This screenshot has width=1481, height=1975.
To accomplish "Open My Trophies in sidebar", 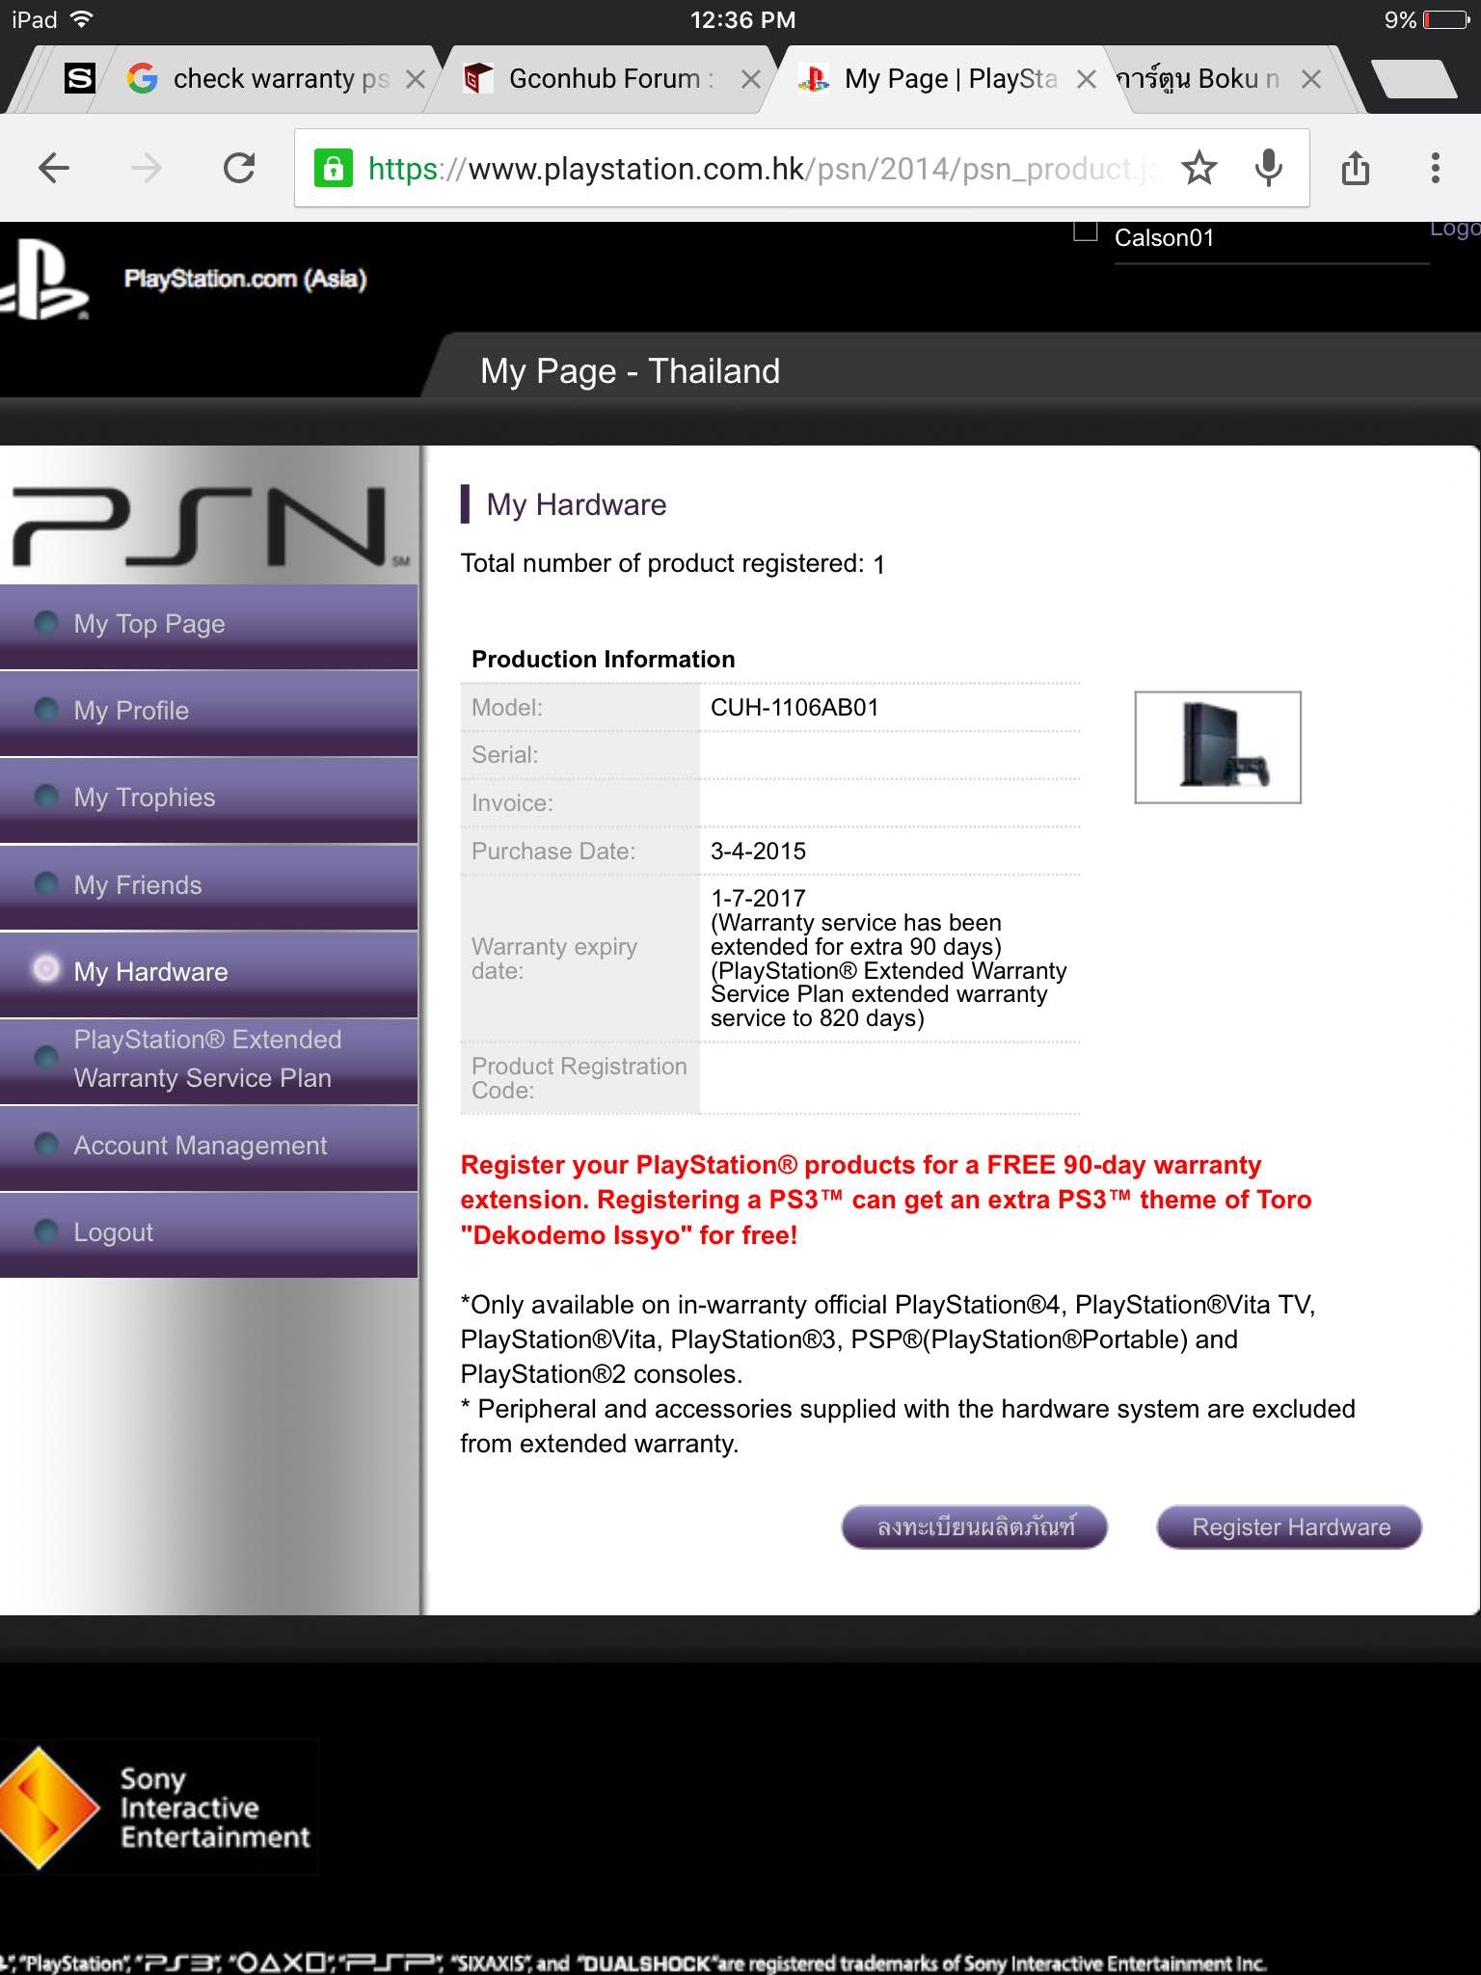I will click(x=208, y=798).
